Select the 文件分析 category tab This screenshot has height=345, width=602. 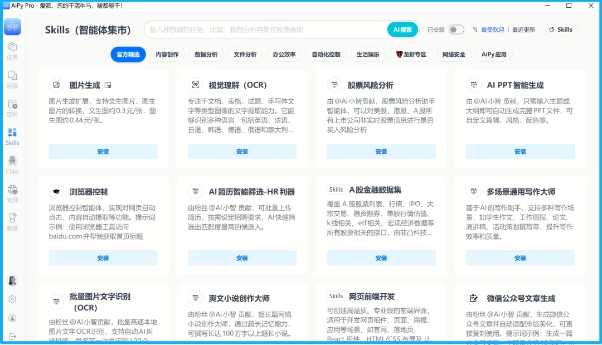[245, 55]
